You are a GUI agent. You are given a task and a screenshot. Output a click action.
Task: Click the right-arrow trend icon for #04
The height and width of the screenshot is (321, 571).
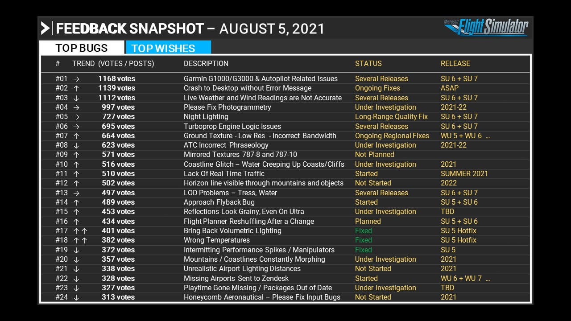[x=76, y=107]
